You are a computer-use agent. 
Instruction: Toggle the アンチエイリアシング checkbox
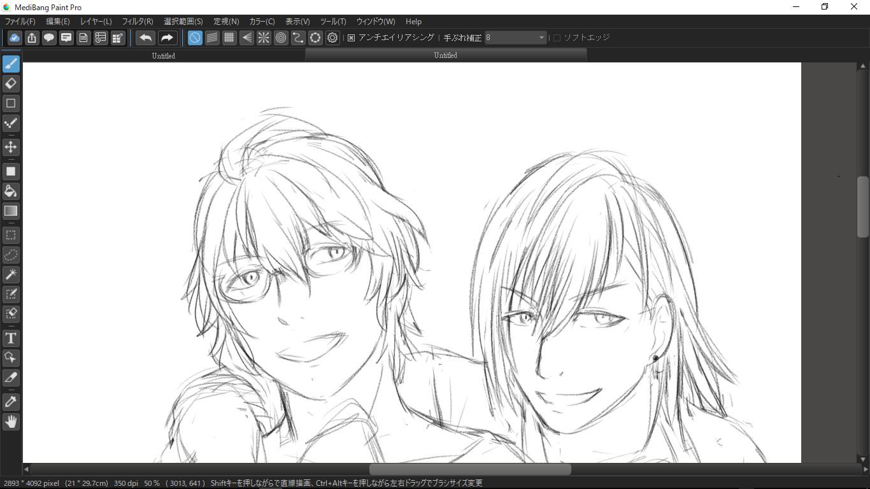point(351,38)
